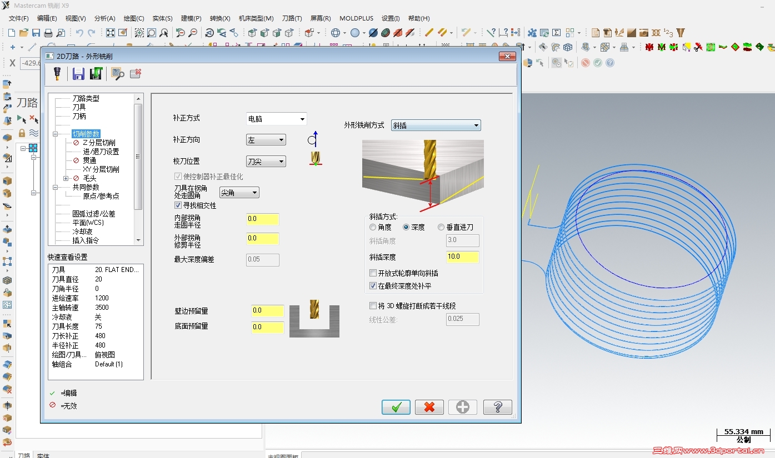Click the Redo arrow icon
775x458 pixels.
[92, 33]
